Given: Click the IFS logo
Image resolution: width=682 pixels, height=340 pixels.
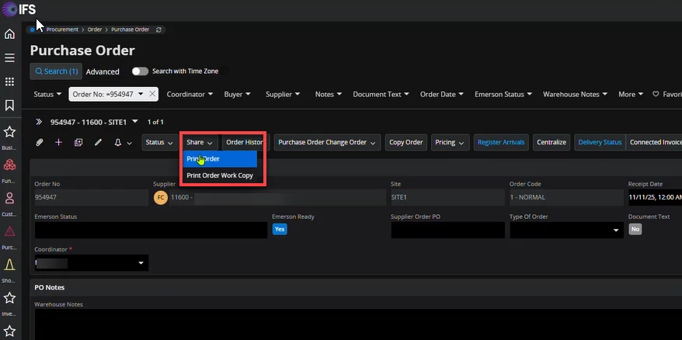Looking at the screenshot, I should point(19,9).
